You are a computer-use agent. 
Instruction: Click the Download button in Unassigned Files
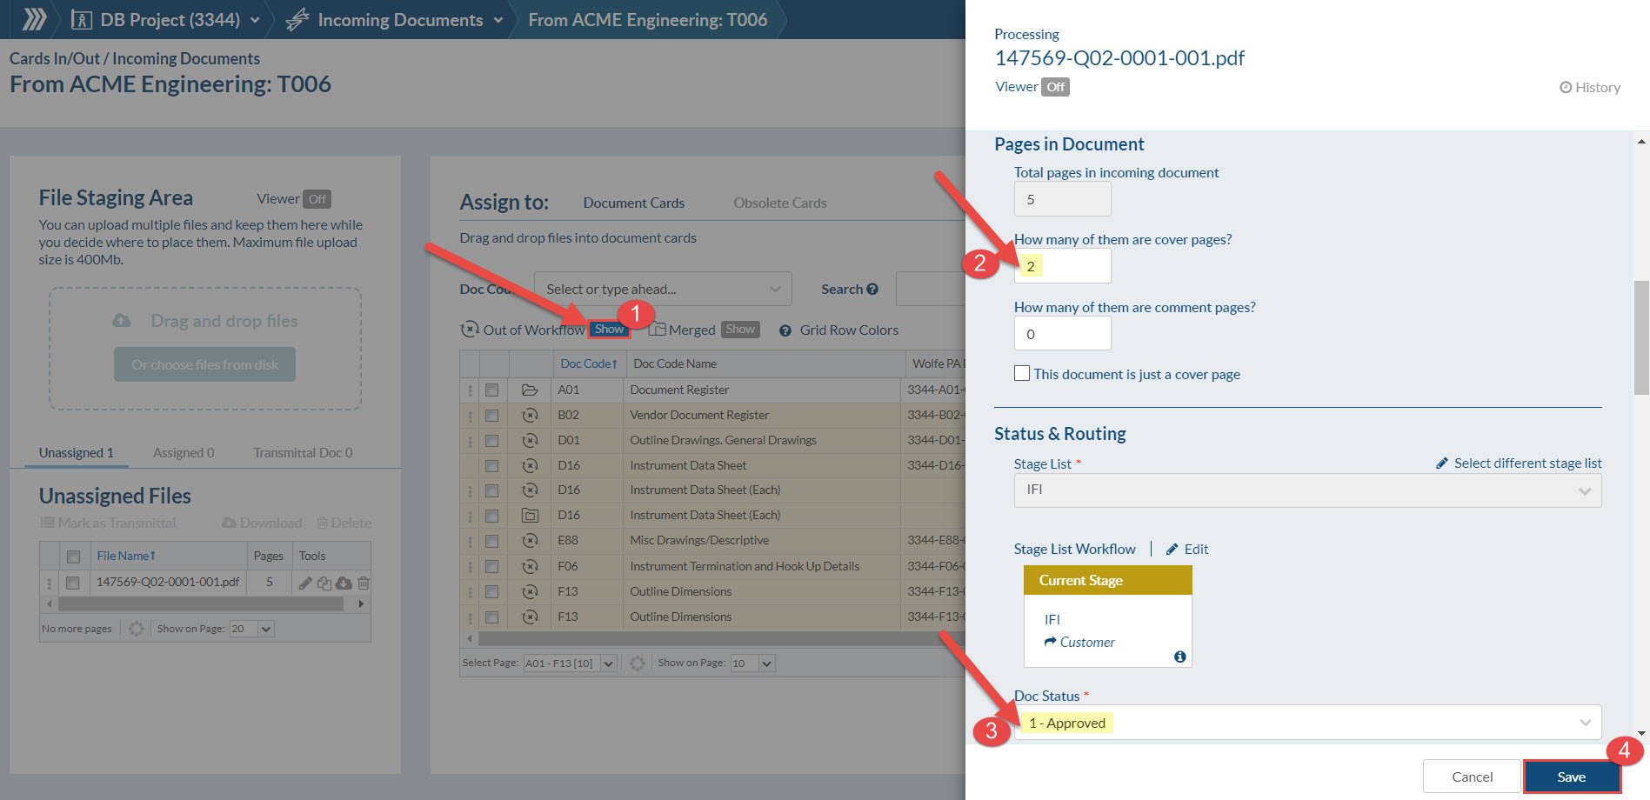262,523
